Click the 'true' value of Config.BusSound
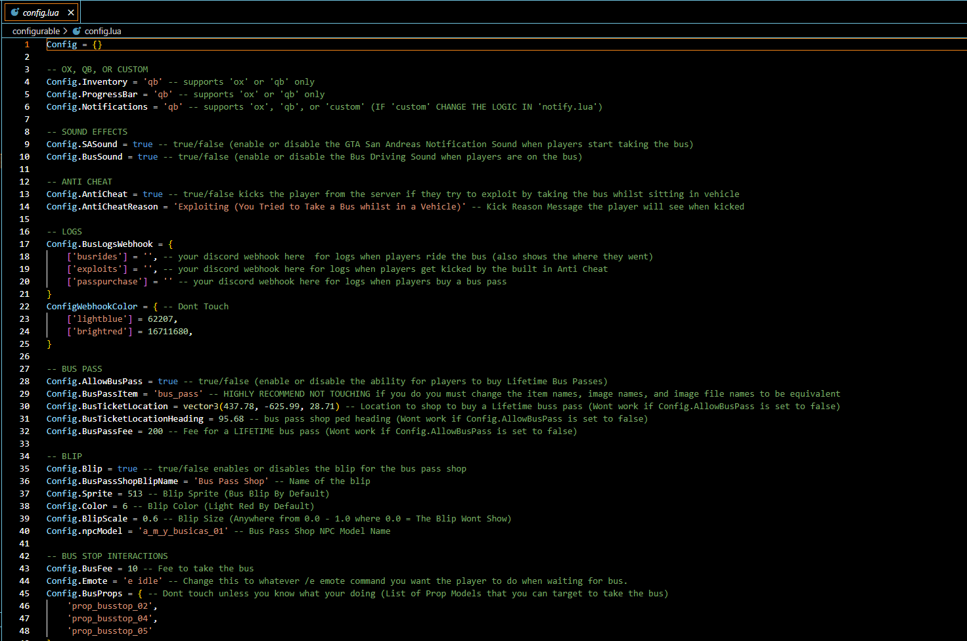The image size is (967, 641). [x=148, y=157]
